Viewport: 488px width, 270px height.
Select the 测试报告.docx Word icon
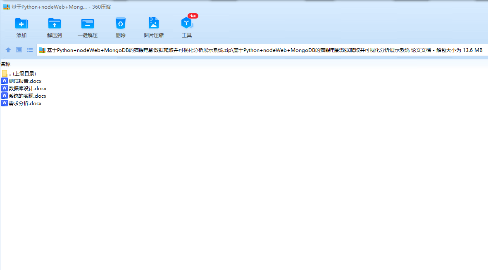pos(5,81)
